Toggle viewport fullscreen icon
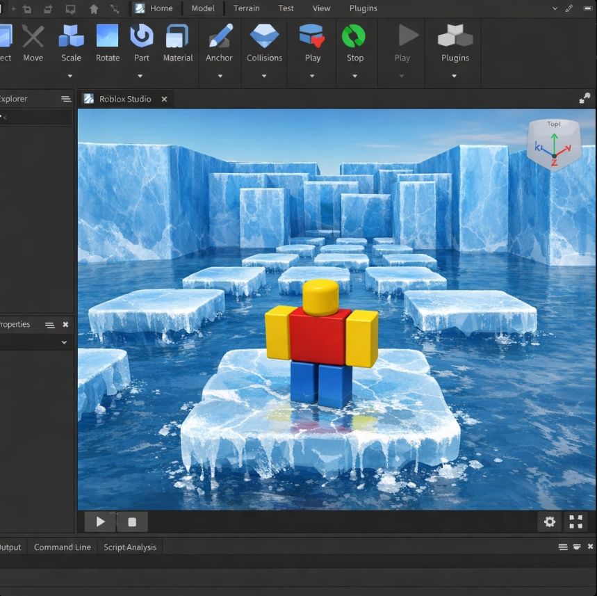 click(x=575, y=522)
